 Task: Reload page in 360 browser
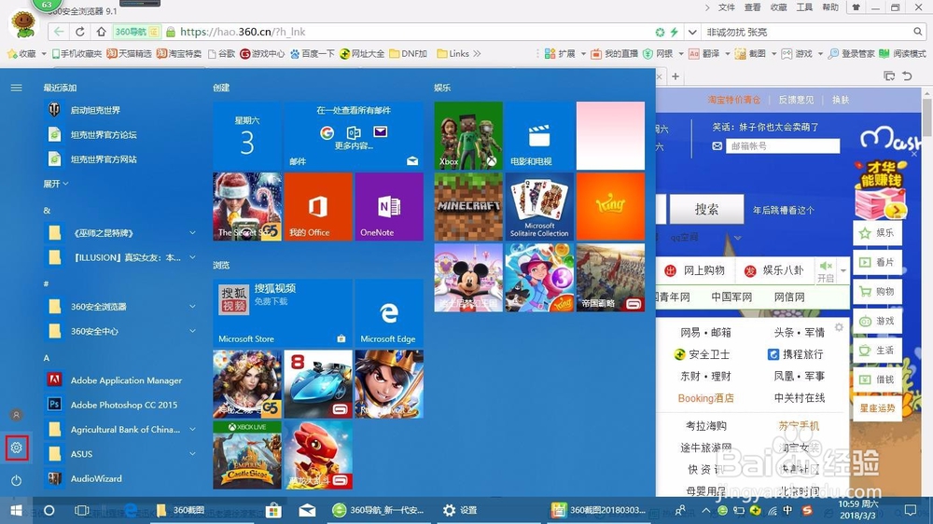[x=79, y=32]
